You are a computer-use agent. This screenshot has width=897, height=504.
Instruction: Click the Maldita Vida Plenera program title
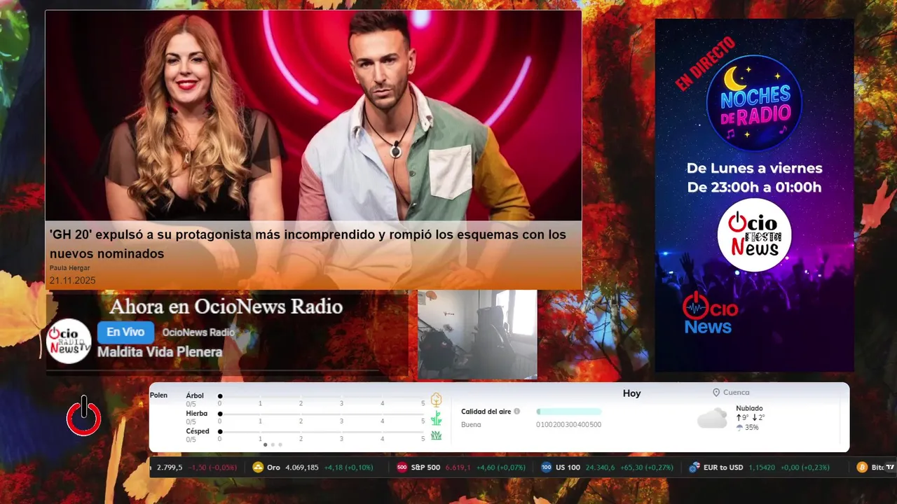[160, 352]
